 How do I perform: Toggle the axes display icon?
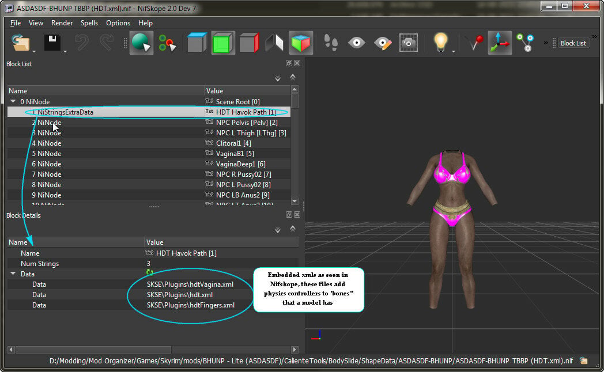coord(500,43)
